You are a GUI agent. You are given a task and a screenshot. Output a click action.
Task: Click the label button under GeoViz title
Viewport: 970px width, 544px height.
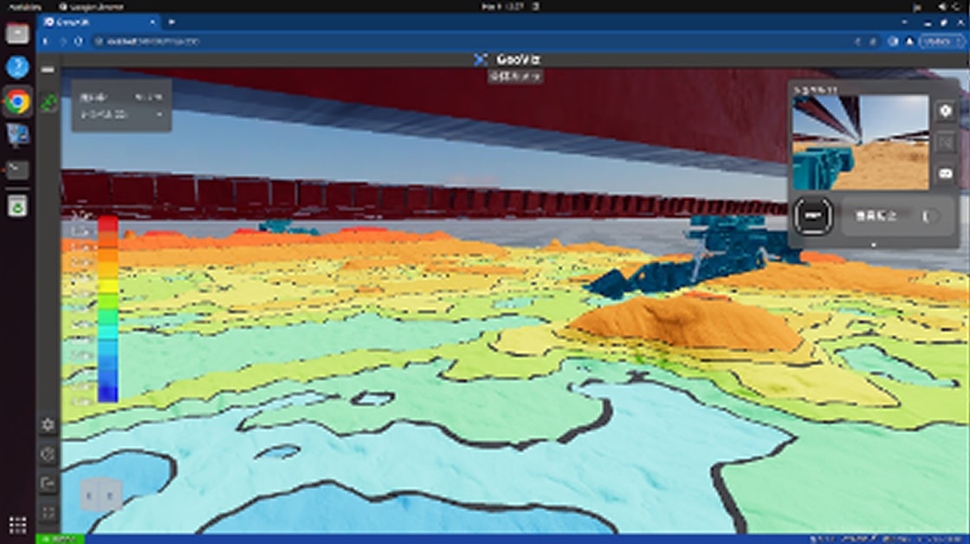tap(515, 76)
